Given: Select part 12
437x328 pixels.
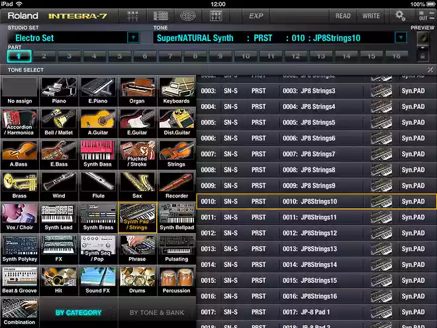Looking at the screenshot, I should (x=296, y=56).
